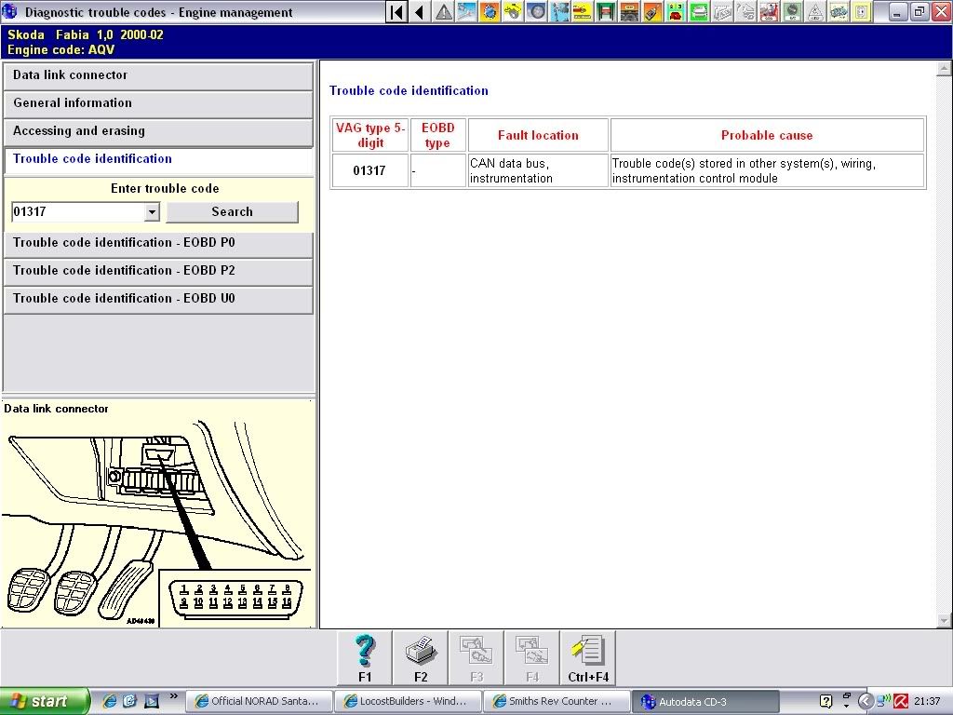Click the F1 help question mark button
The image size is (953, 715).
365,657
